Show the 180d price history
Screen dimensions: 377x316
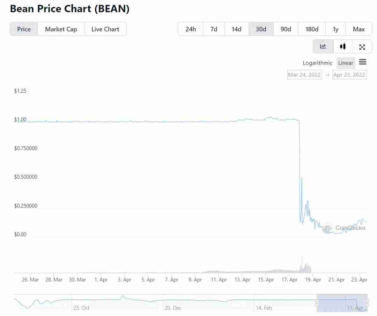312,29
